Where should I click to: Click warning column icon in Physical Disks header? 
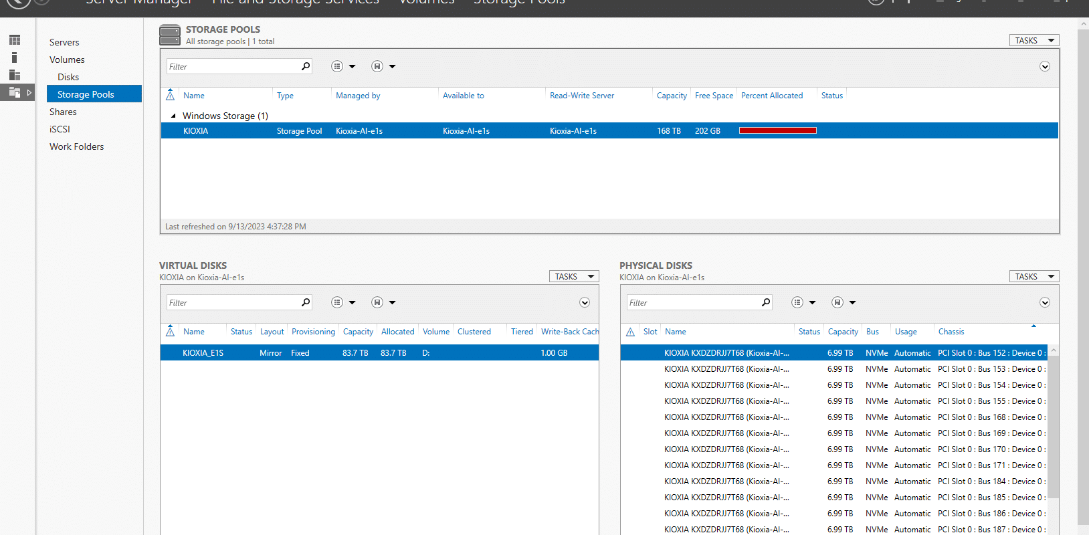tap(630, 332)
